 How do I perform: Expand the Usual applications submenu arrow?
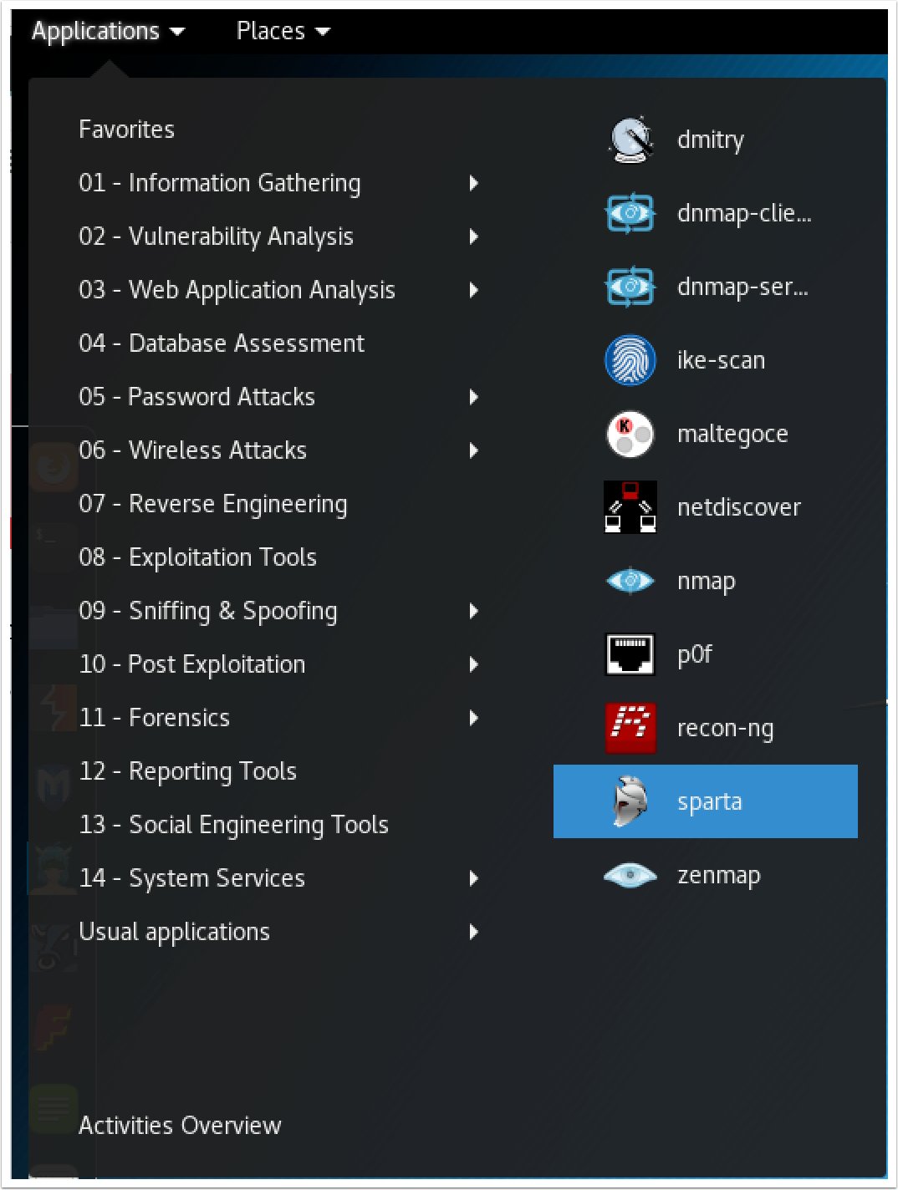[474, 932]
